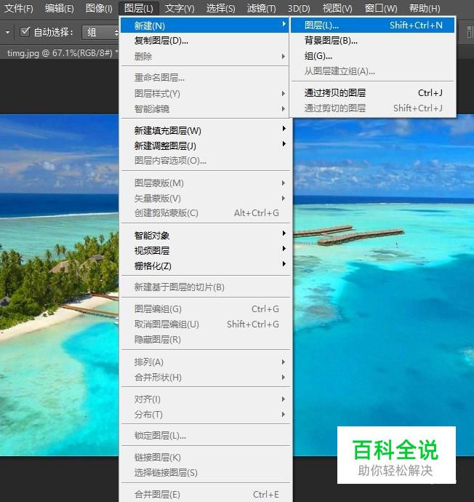Choose 组(G)... in the submenu

[x=373, y=56]
